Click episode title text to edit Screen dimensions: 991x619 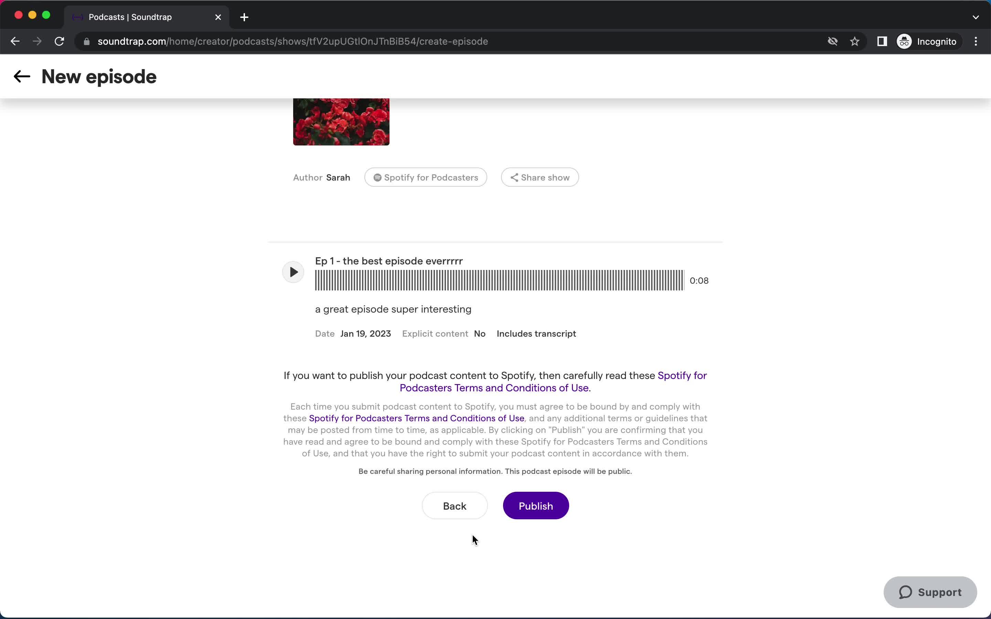(389, 260)
